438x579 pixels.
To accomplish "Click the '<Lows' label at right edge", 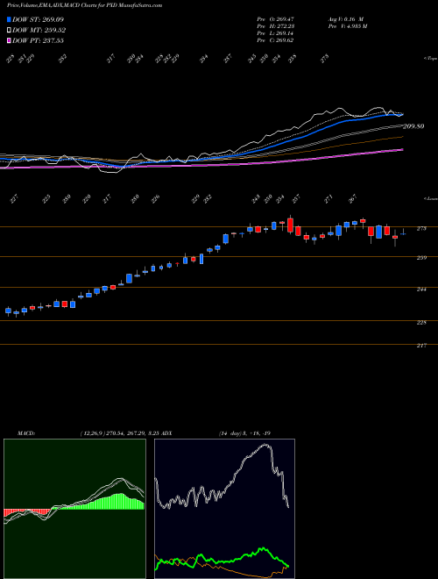I will (430, 198).
